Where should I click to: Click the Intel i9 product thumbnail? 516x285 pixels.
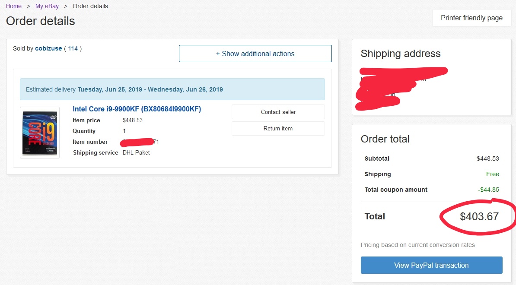pyautogui.click(x=40, y=133)
